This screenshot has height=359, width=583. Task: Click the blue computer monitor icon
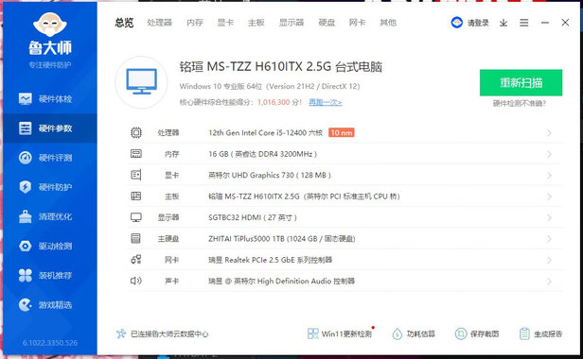coord(141,81)
